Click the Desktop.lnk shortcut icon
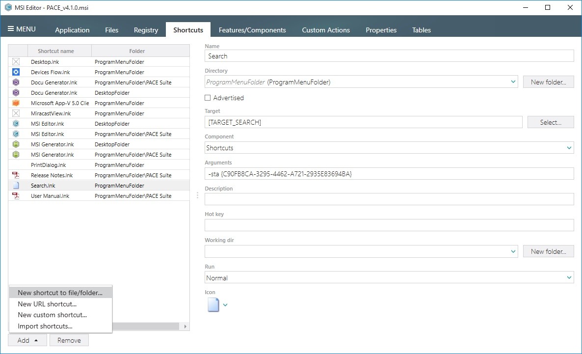Viewport: 582px width, 354px height. (16, 62)
